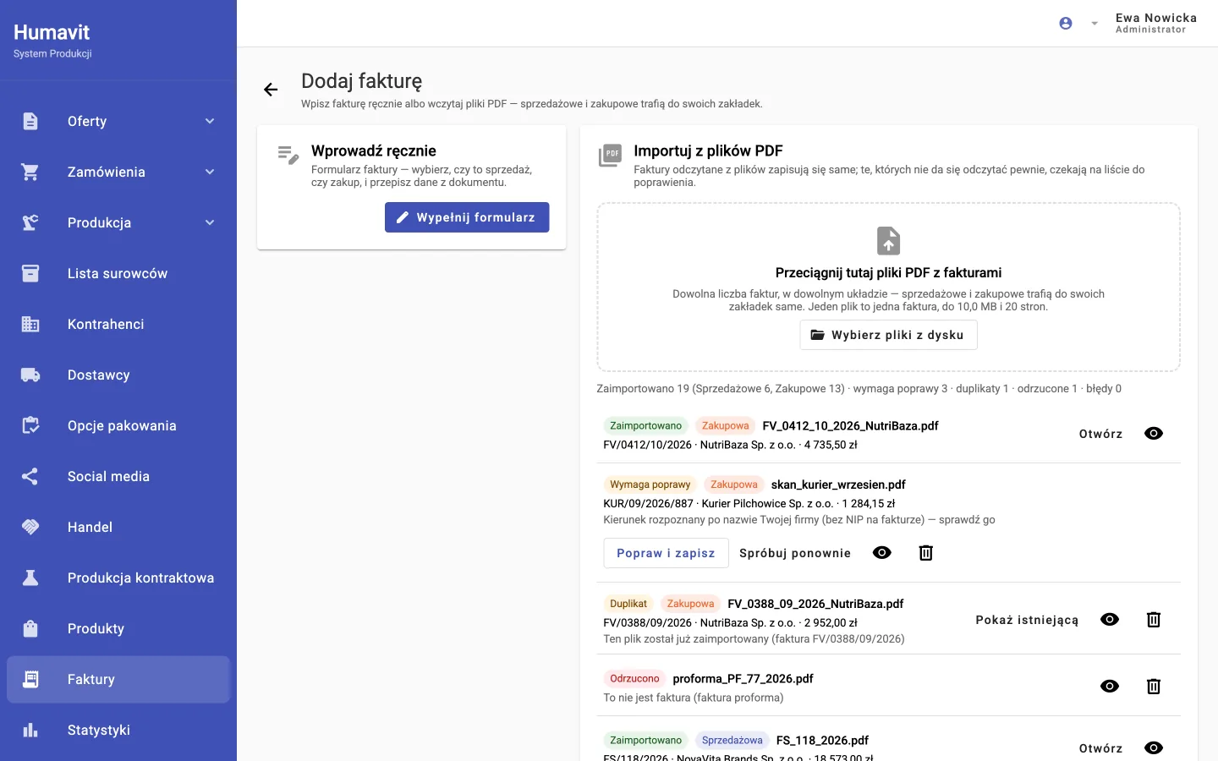Preview skan_kurier_wrzesien.pdf with eye icon
Screen dimensions: 1218x761
click(882, 553)
